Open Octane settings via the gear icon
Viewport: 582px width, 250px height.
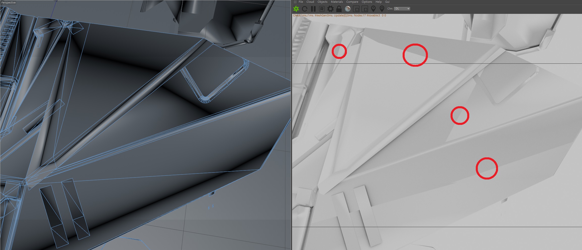tap(330, 9)
